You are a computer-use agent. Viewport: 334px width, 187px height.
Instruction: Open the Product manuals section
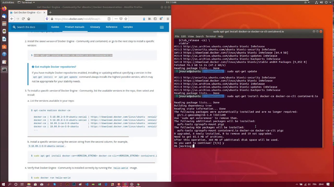[75, 27]
